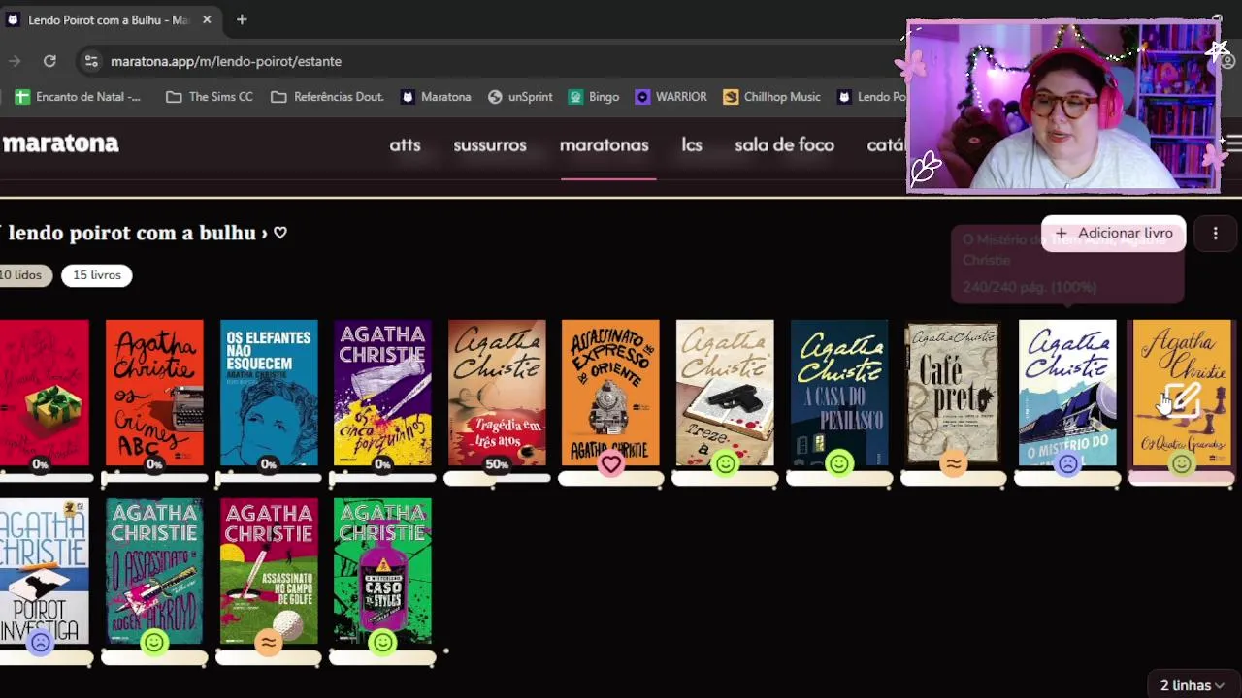Click green smiley on Treze à Mesa

[725, 464]
